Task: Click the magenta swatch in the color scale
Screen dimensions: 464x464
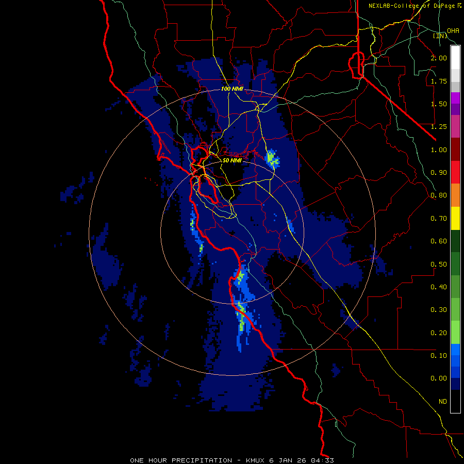Action: (455, 98)
